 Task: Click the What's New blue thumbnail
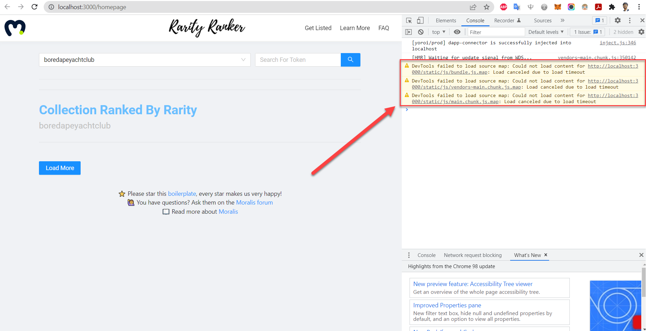[x=616, y=306]
